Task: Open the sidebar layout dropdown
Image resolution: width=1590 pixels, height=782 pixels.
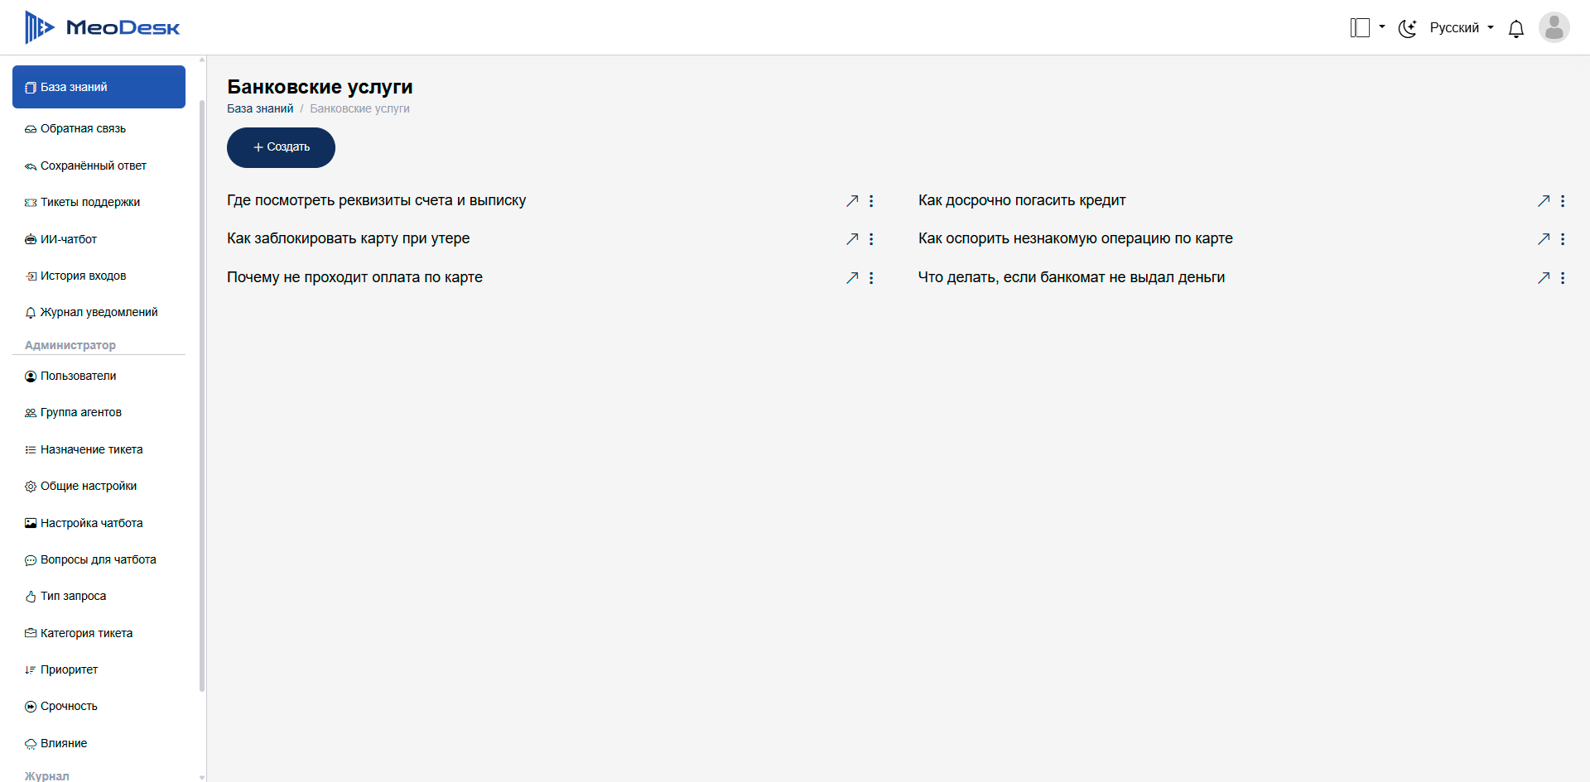Action: (x=1367, y=28)
